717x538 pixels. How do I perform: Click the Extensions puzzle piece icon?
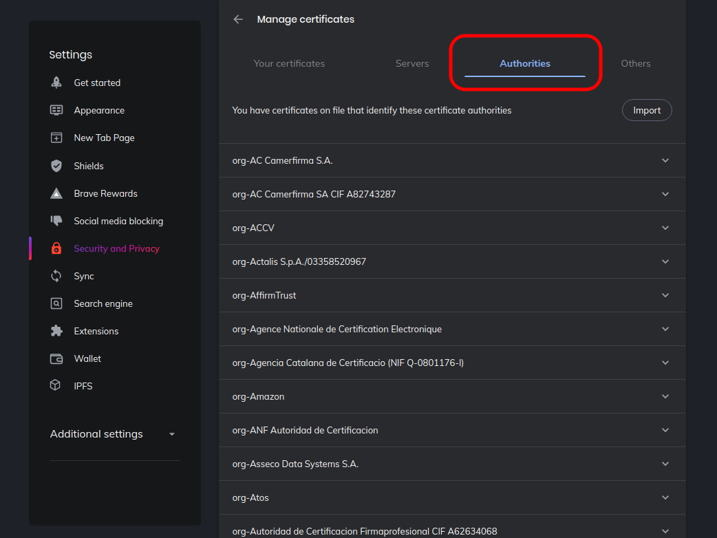[x=56, y=331]
